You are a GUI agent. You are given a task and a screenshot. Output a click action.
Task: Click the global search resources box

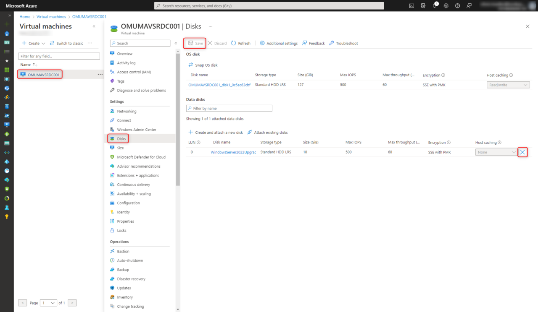coord(269,6)
